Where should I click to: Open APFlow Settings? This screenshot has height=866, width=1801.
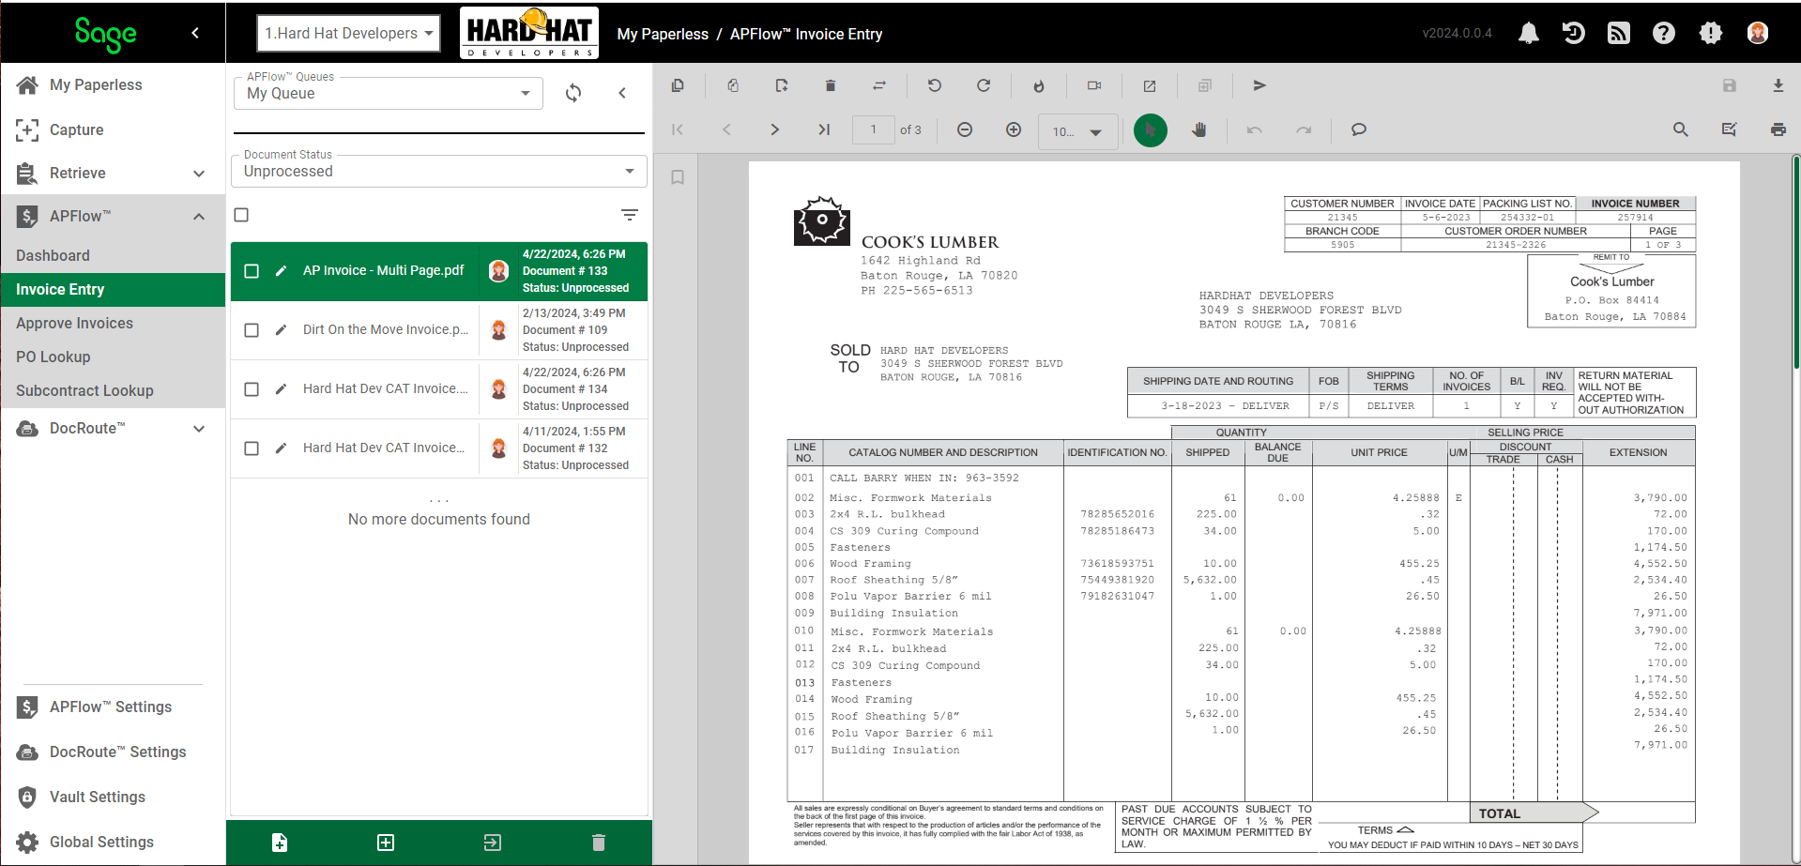click(x=113, y=707)
